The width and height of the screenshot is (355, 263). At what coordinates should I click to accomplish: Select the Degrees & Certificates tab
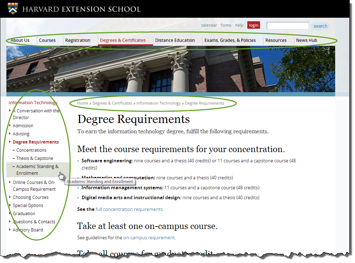pyautogui.click(x=123, y=40)
